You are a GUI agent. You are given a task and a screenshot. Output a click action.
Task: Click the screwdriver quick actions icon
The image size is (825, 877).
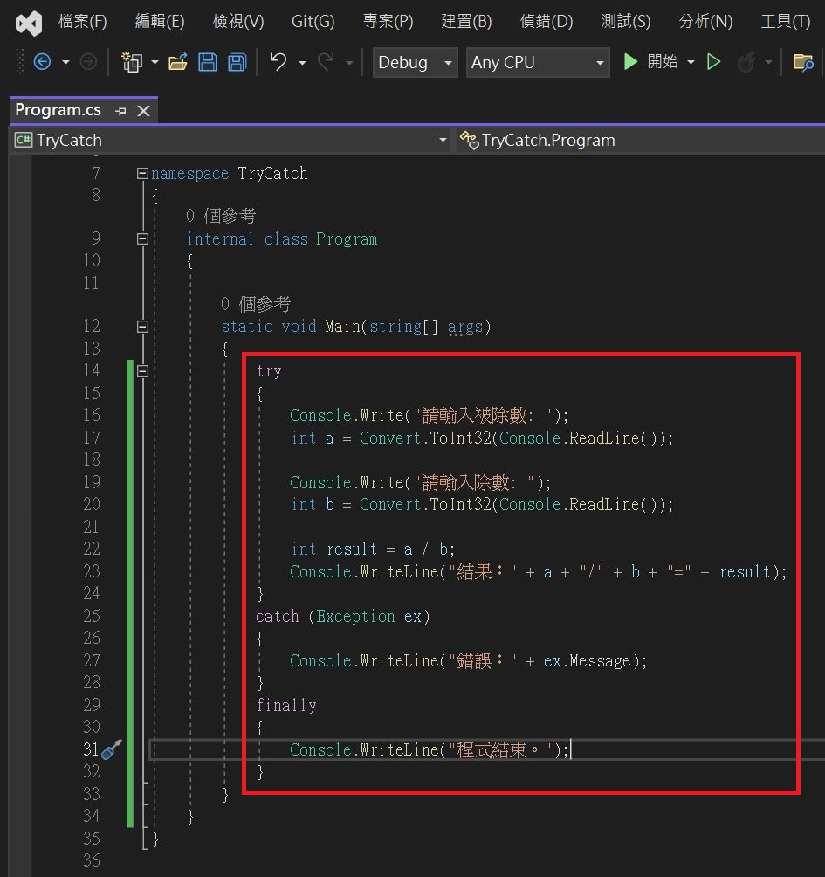(x=111, y=750)
